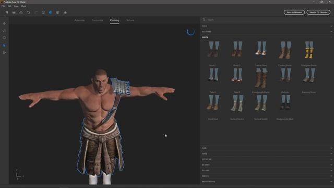The width and height of the screenshot is (334, 188).
Task: Choose the Tactical Boot A thumbnail
Action: pos(237,103)
